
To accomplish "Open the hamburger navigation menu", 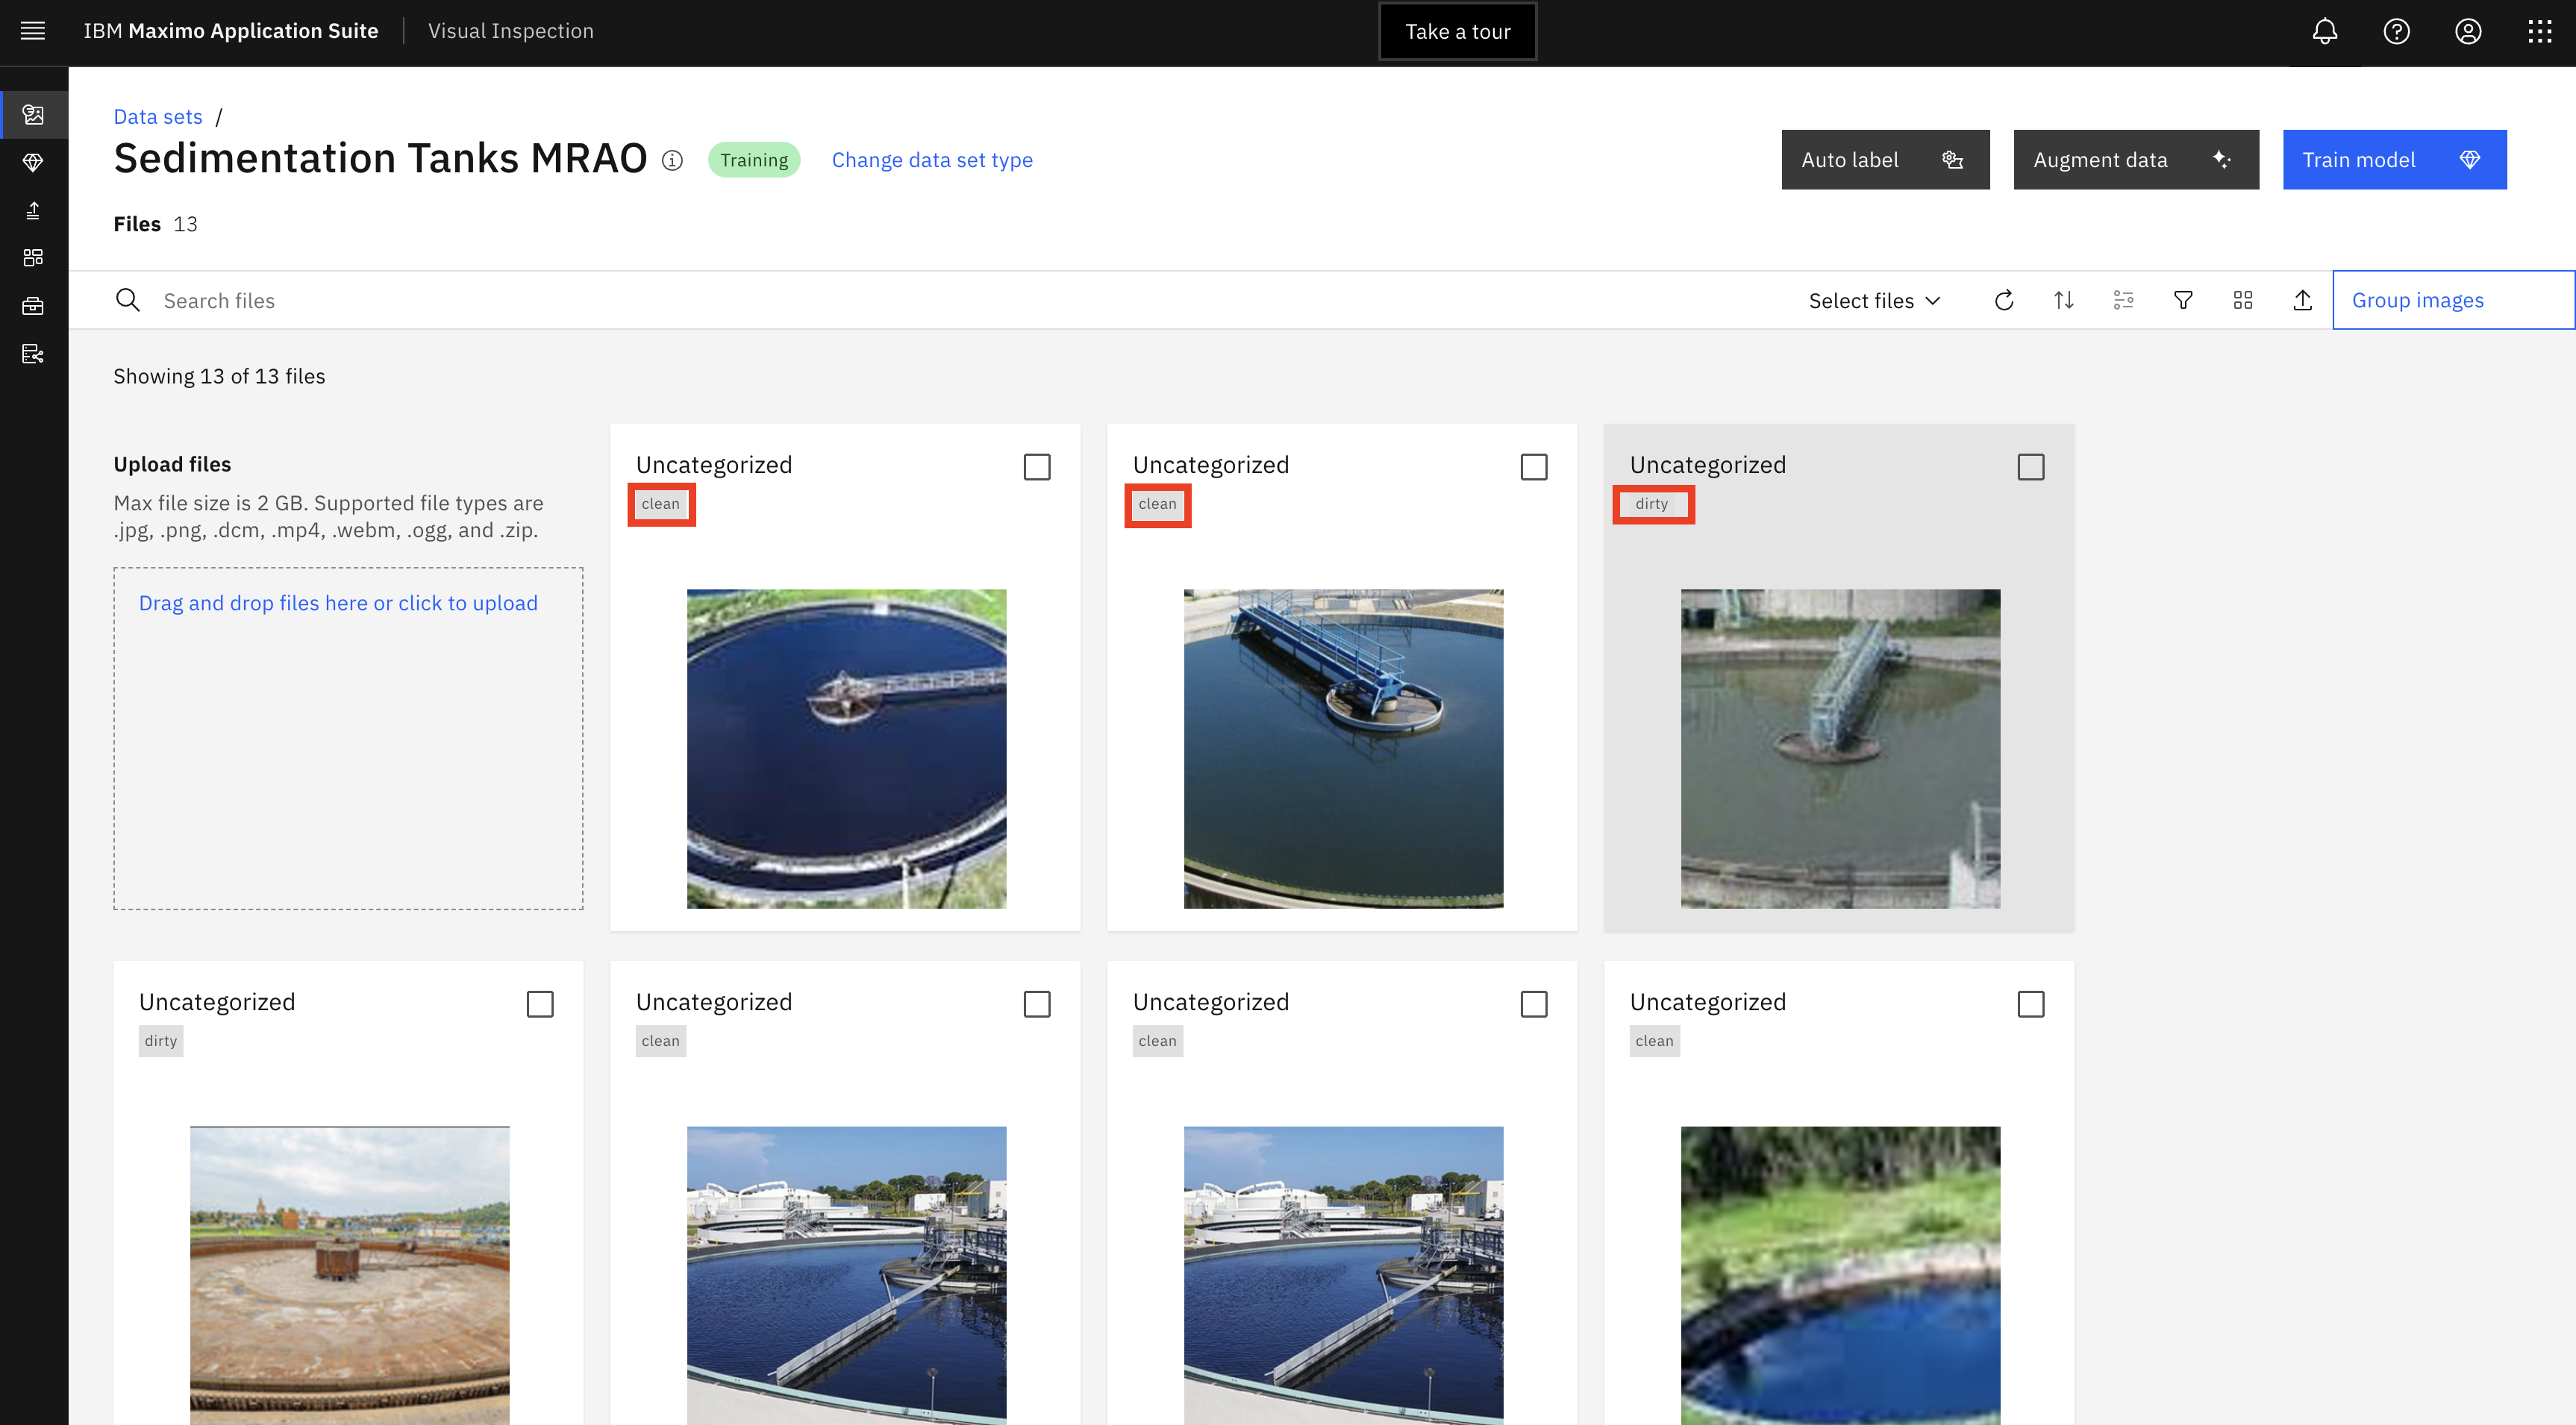I will pos(33,31).
